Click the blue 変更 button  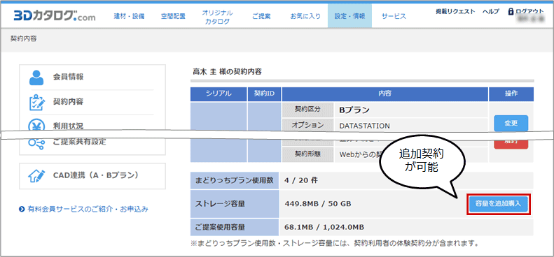coord(511,124)
